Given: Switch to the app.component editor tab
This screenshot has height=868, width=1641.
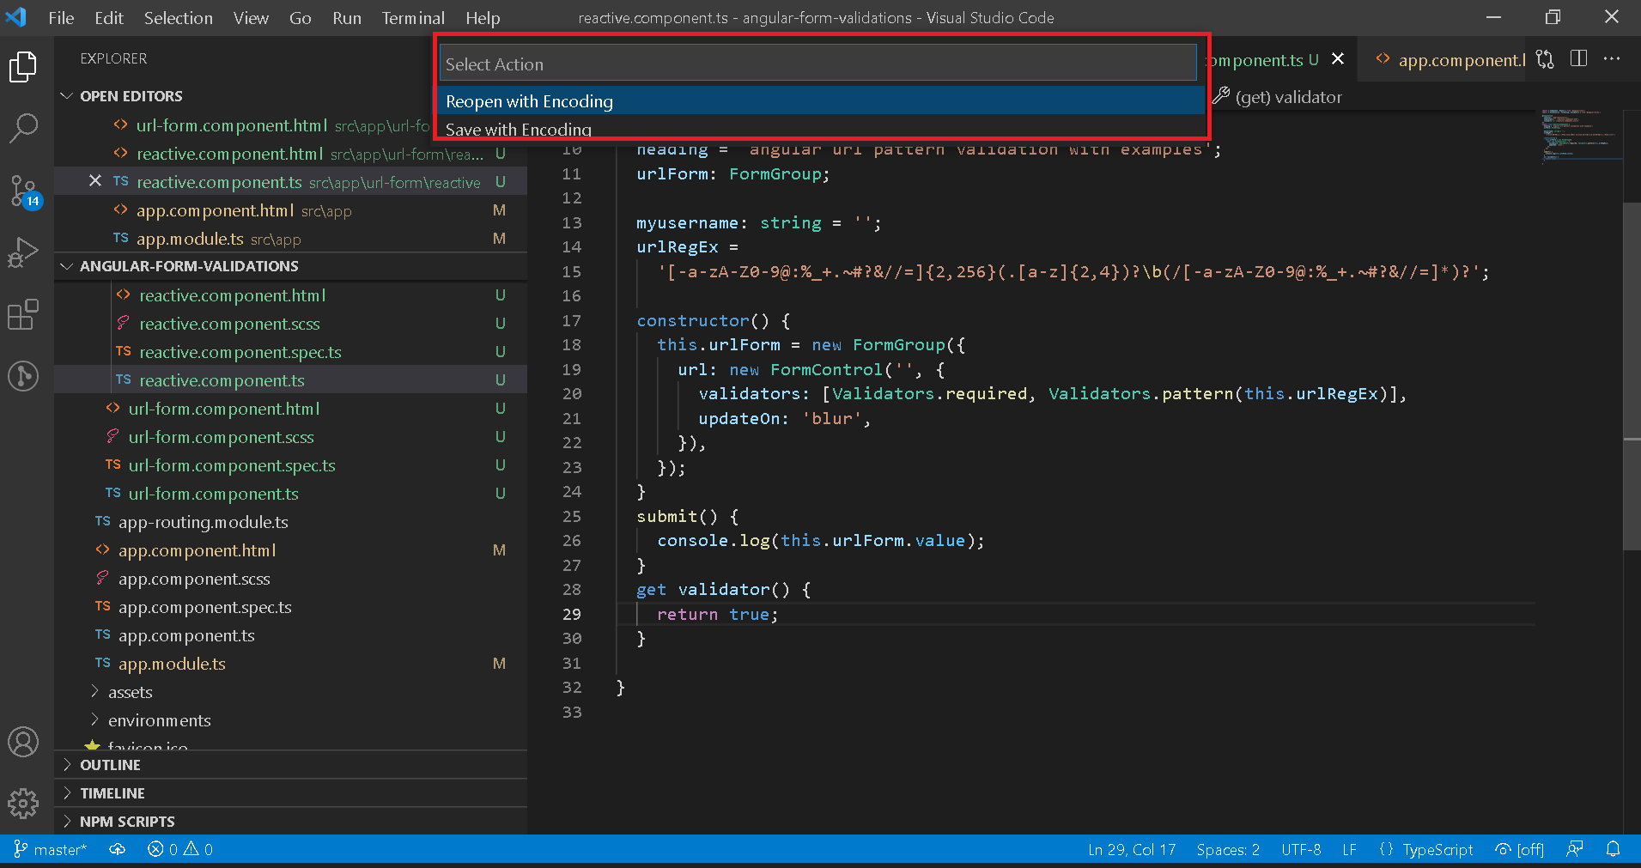Looking at the screenshot, I should point(1460,59).
